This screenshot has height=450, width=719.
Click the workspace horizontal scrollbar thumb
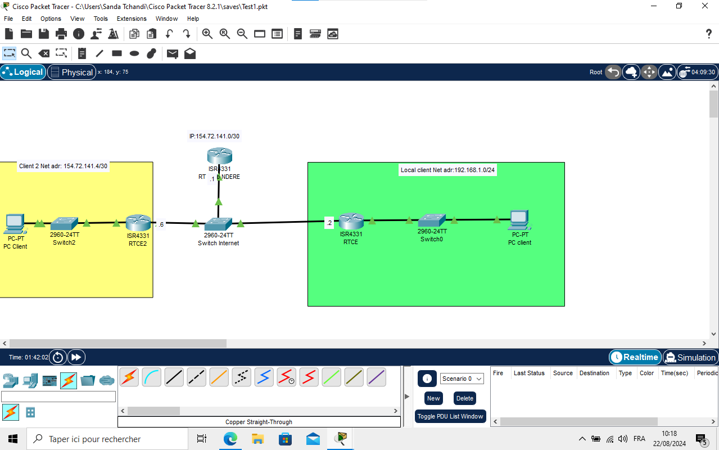click(118, 343)
